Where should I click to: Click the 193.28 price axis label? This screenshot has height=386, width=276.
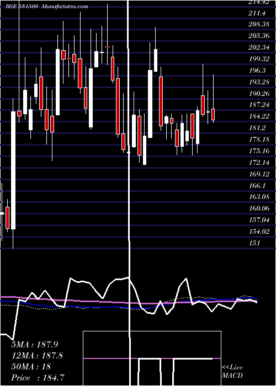coord(259,82)
